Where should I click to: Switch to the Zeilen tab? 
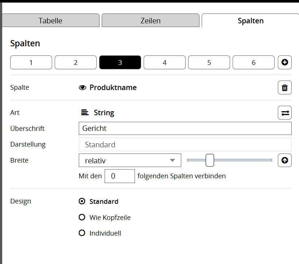coord(150,21)
